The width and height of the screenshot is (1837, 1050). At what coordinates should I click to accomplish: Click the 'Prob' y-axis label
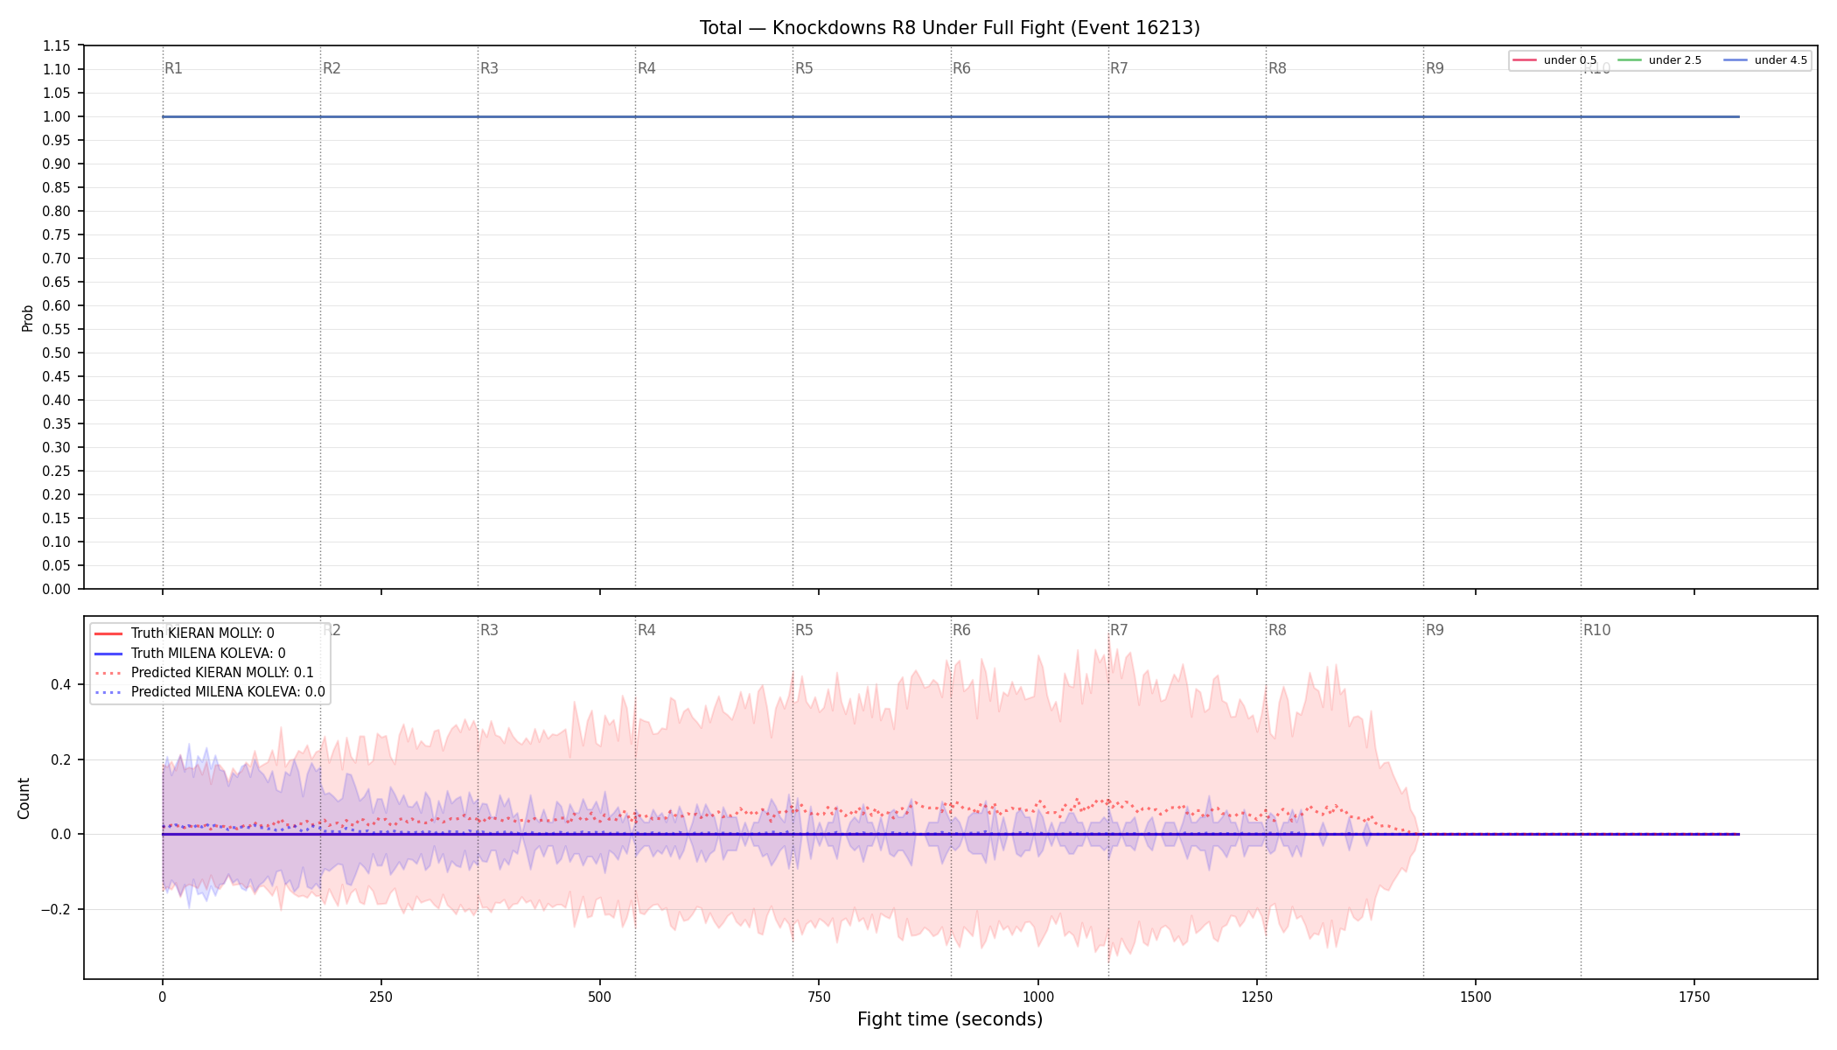click(27, 318)
